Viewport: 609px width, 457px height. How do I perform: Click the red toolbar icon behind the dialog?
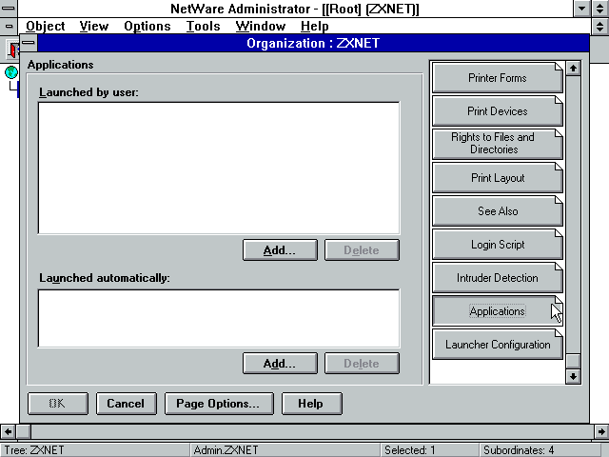tap(13, 49)
